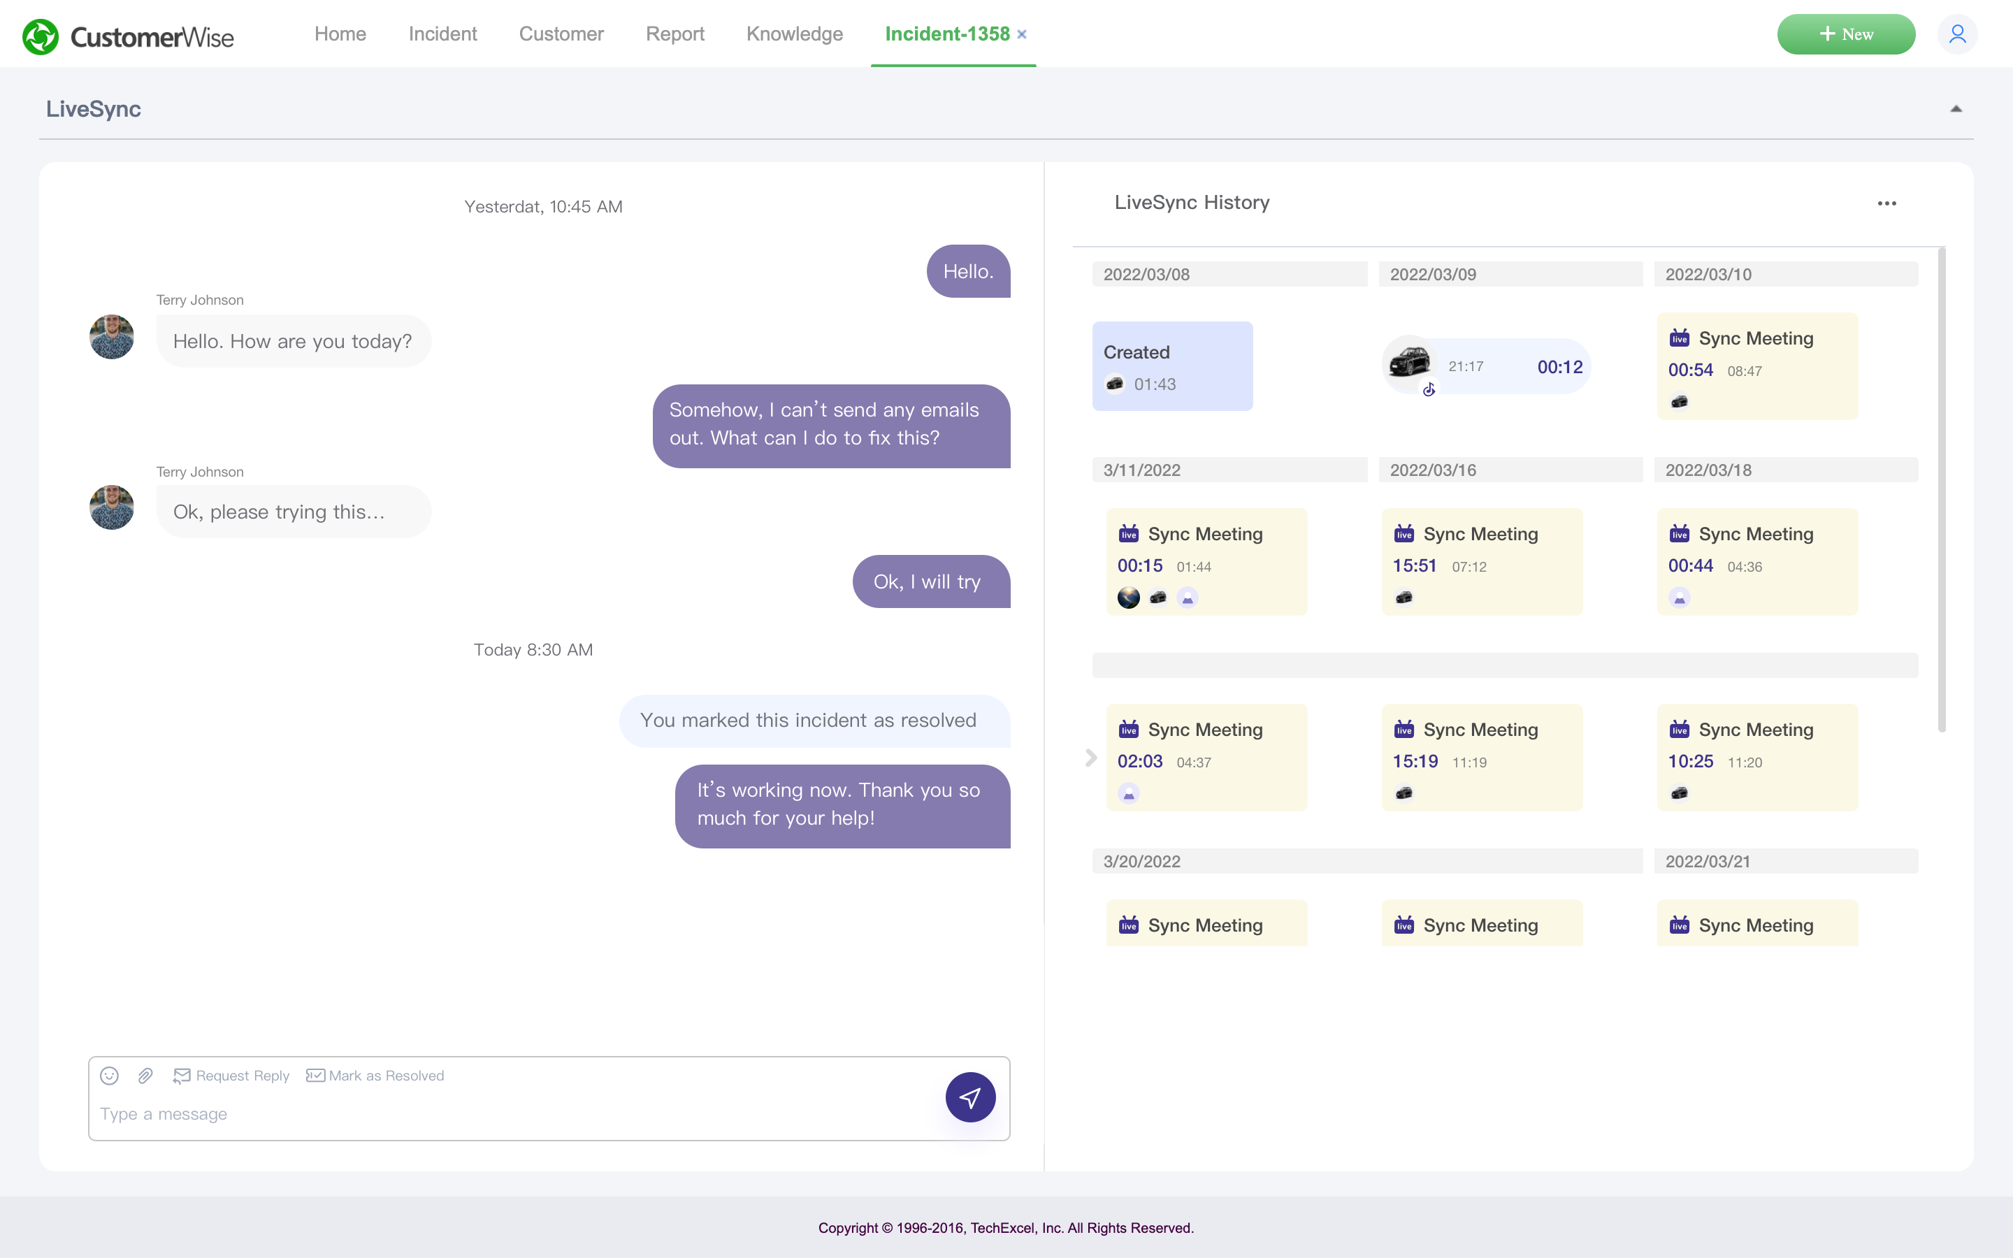Collapse the LiveSync panel with the arrow
The width and height of the screenshot is (2013, 1258).
coord(1956,108)
